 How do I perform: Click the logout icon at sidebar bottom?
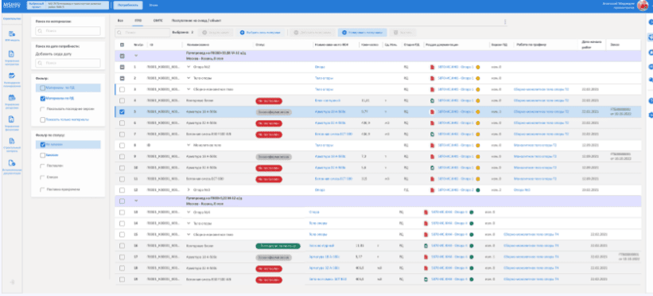coord(12,282)
